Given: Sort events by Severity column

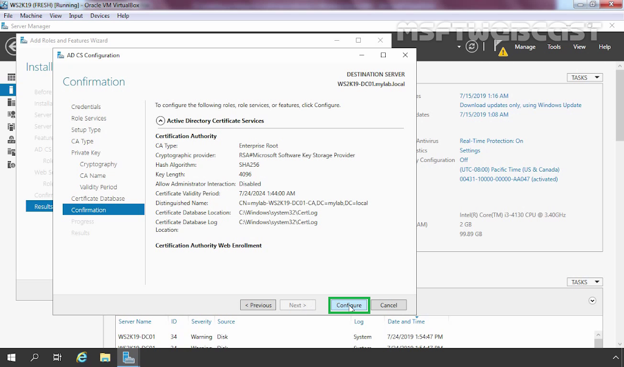Looking at the screenshot, I should coord(201,321).
